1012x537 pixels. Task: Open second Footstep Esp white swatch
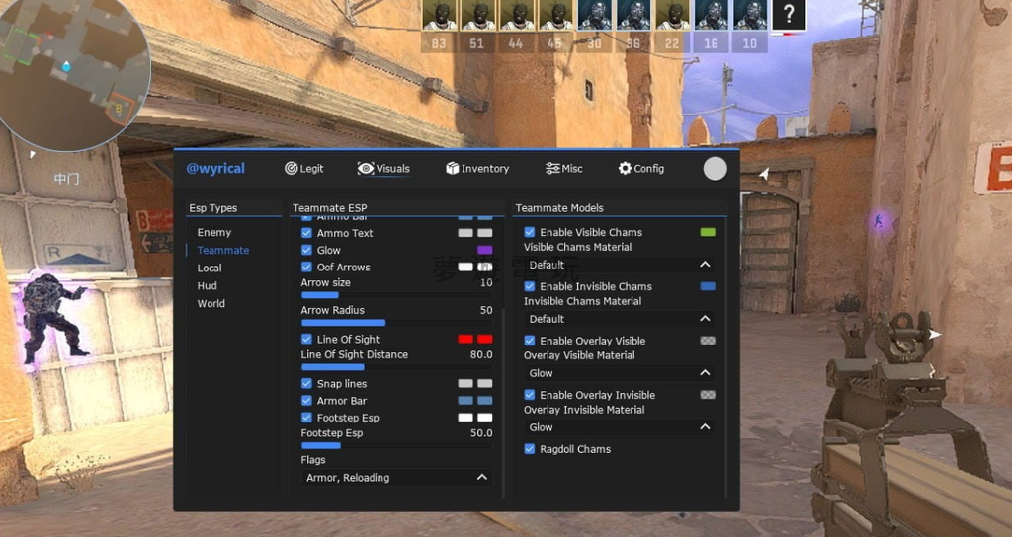tap(484, 418)
